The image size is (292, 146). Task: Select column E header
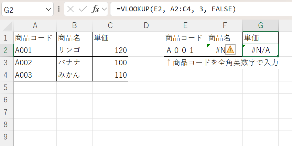(x=185, y=26)
